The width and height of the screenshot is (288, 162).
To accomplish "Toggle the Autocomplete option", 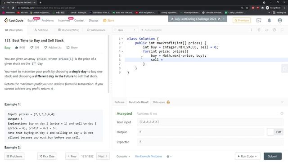I will coord(151,30).
